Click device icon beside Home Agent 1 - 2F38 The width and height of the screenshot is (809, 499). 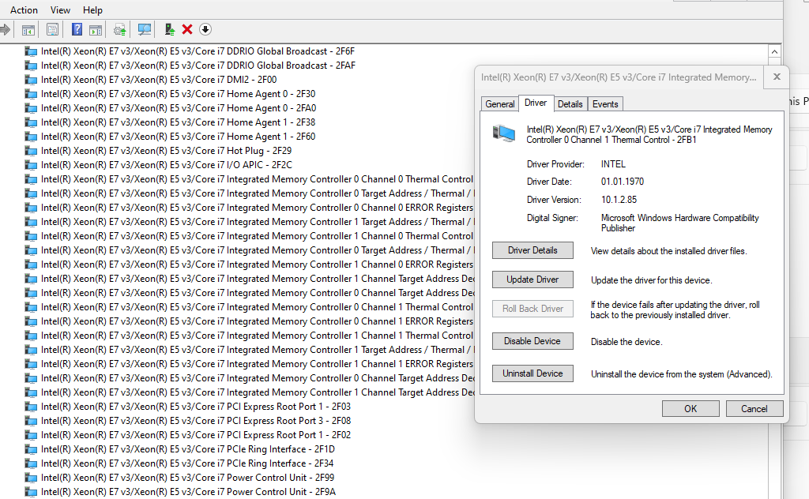[31, 122]
